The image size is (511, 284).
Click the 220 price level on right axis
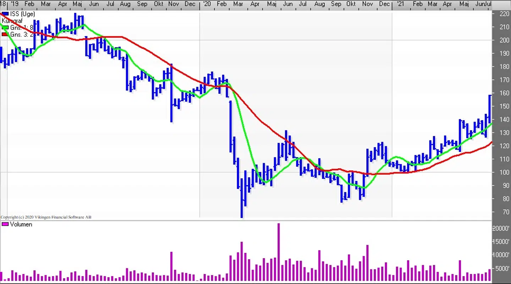click(x=504, y=14)
